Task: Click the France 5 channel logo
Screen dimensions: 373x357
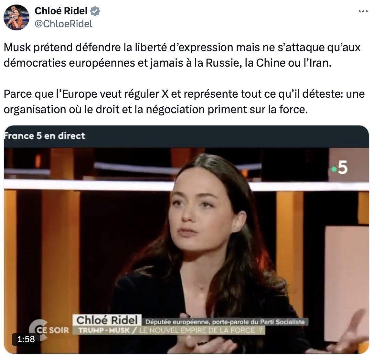Action: [339, 168]
